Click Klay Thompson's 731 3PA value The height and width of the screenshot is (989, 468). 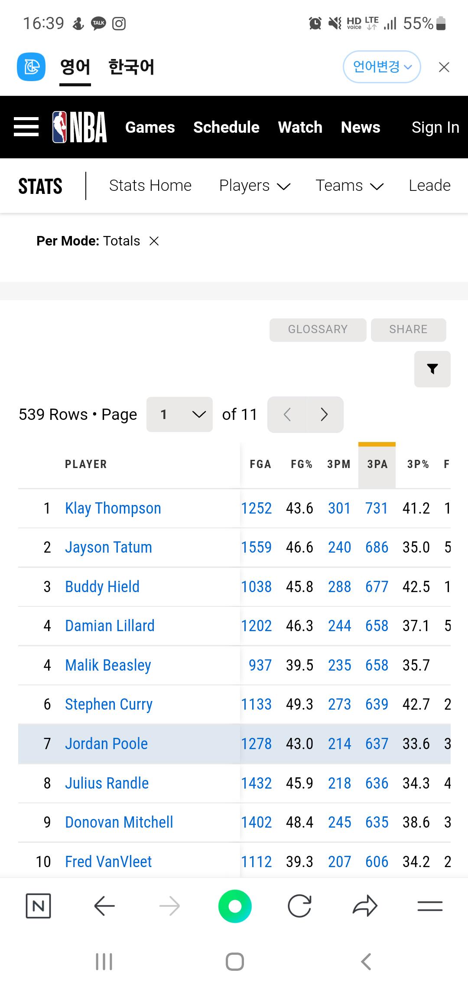[x=377, y=508]
